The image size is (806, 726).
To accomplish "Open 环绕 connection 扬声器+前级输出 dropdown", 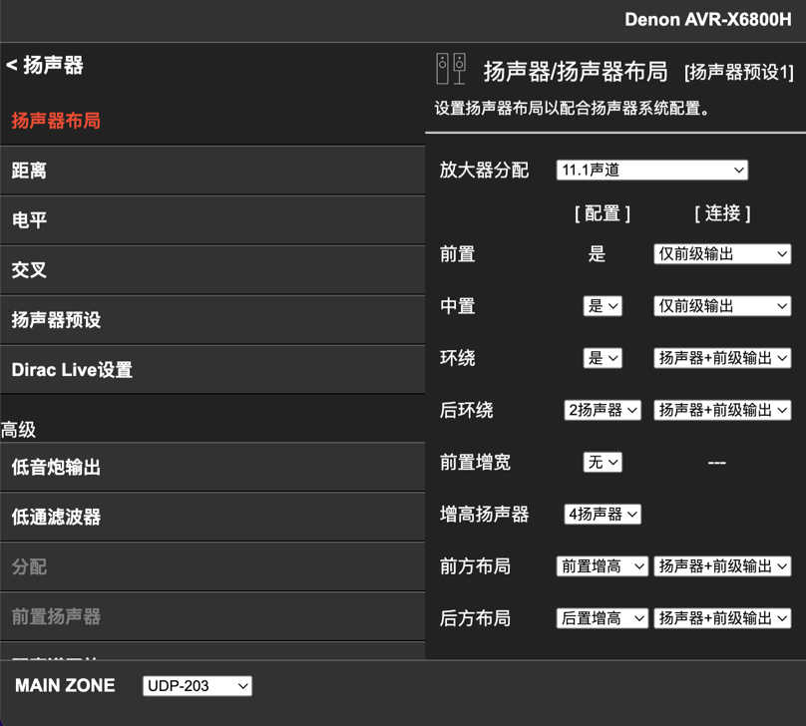I will (x=722, y=358).
